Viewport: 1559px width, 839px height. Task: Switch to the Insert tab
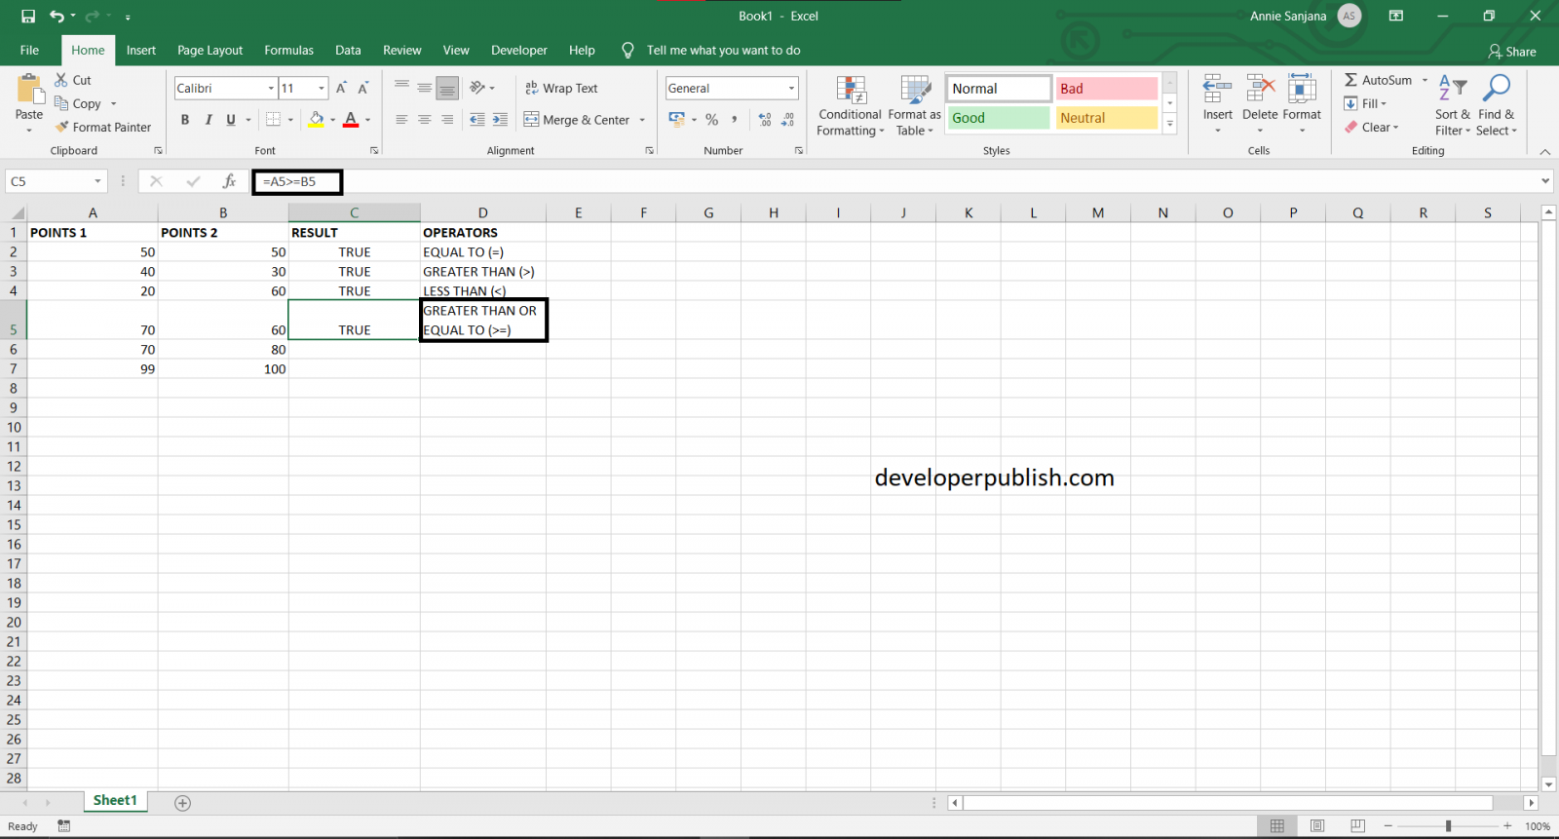141,50
